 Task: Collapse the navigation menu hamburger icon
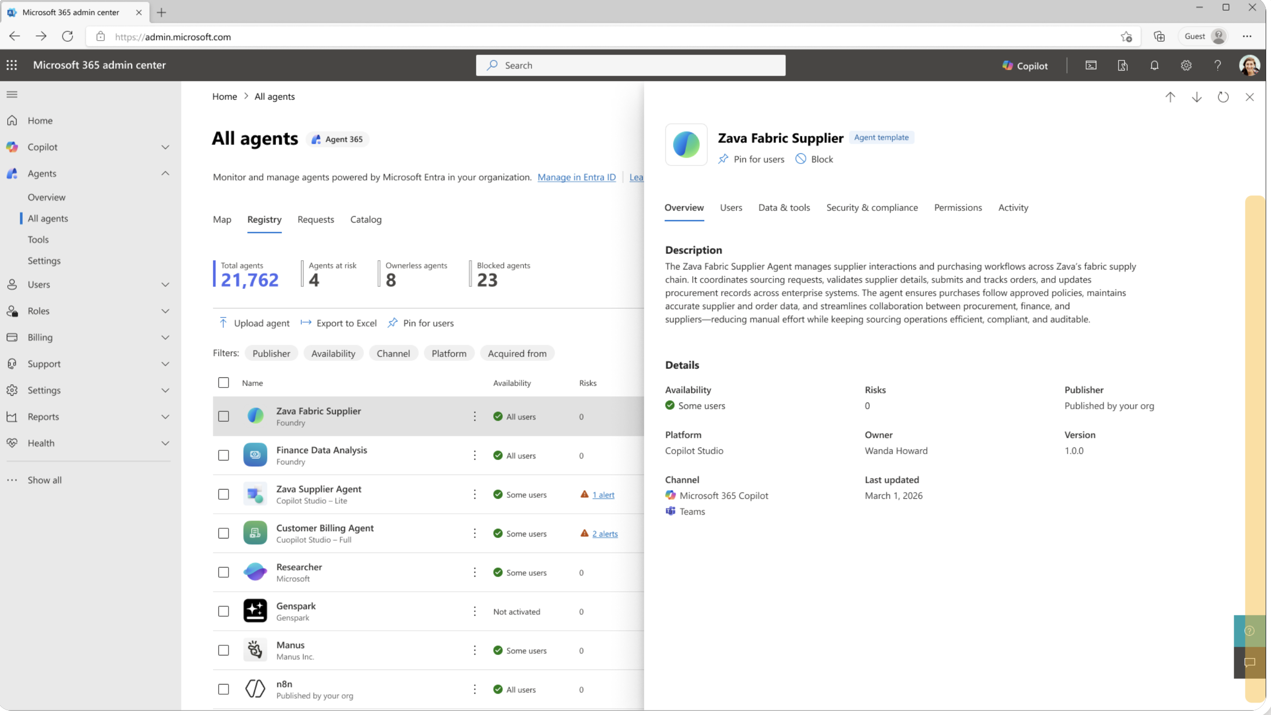[x=12, y=94]
